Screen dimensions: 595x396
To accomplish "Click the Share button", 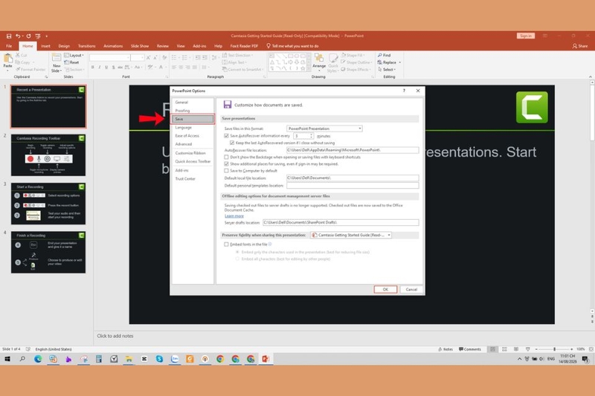I will [x=580, y=46].
